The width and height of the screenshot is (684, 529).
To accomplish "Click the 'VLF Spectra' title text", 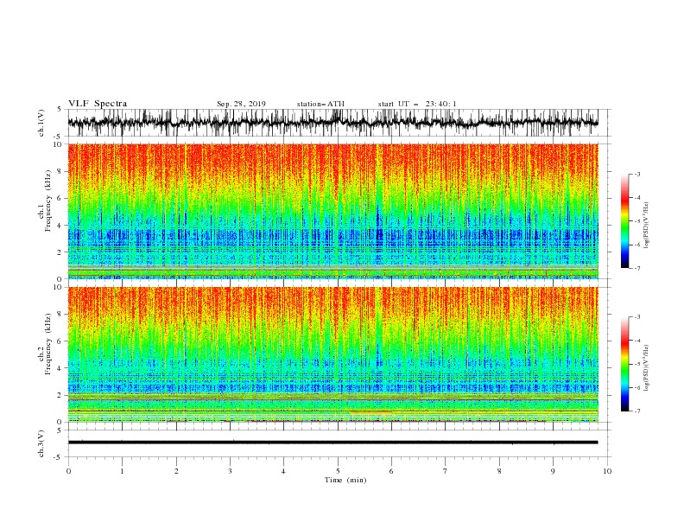I will click(x=98, y=104).
